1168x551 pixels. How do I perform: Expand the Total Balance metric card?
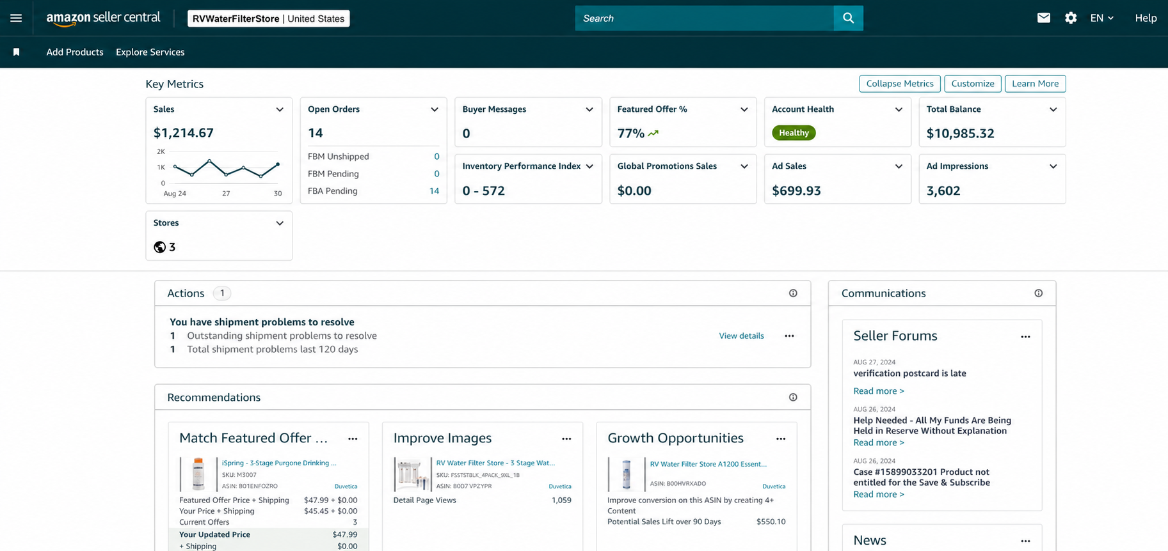1053,109
